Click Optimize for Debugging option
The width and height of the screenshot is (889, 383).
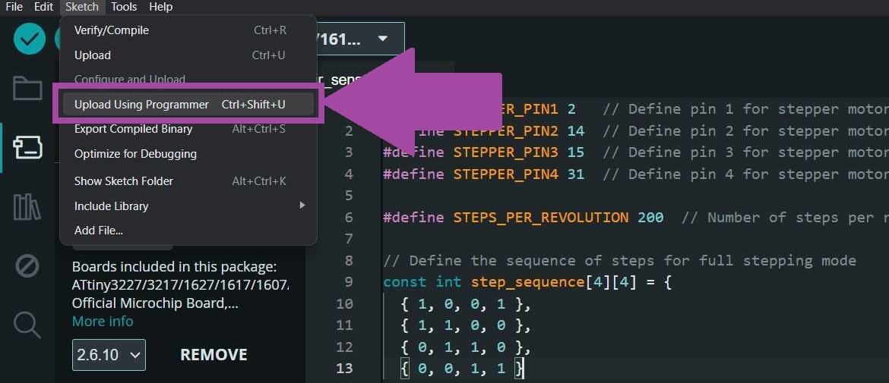135,154
